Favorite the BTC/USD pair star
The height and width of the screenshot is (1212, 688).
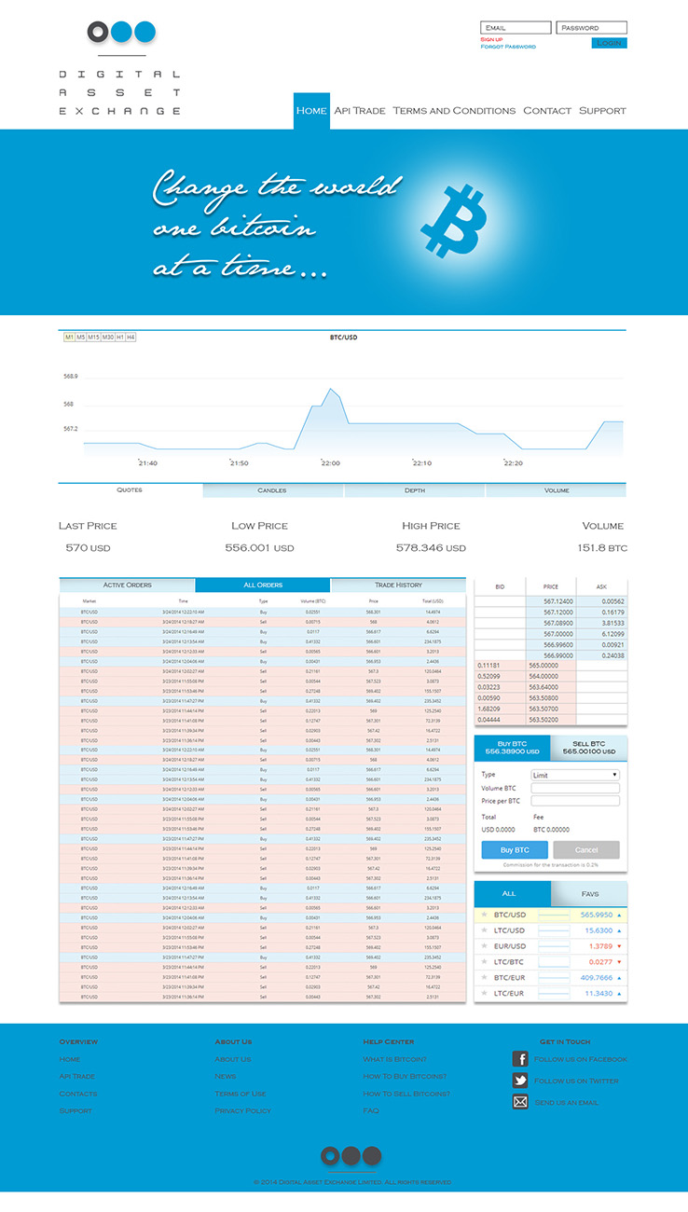point(484,915)
